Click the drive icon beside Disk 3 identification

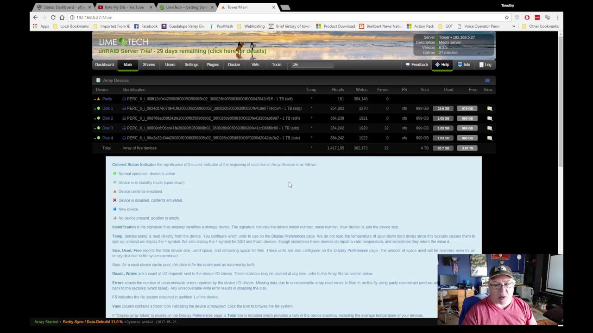(124, 128)
